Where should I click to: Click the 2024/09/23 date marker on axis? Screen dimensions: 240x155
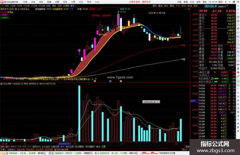click(65, 144)
